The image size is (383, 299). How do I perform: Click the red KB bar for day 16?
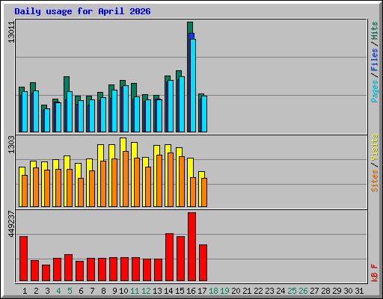pyautogui.click(x=191, y=247)
